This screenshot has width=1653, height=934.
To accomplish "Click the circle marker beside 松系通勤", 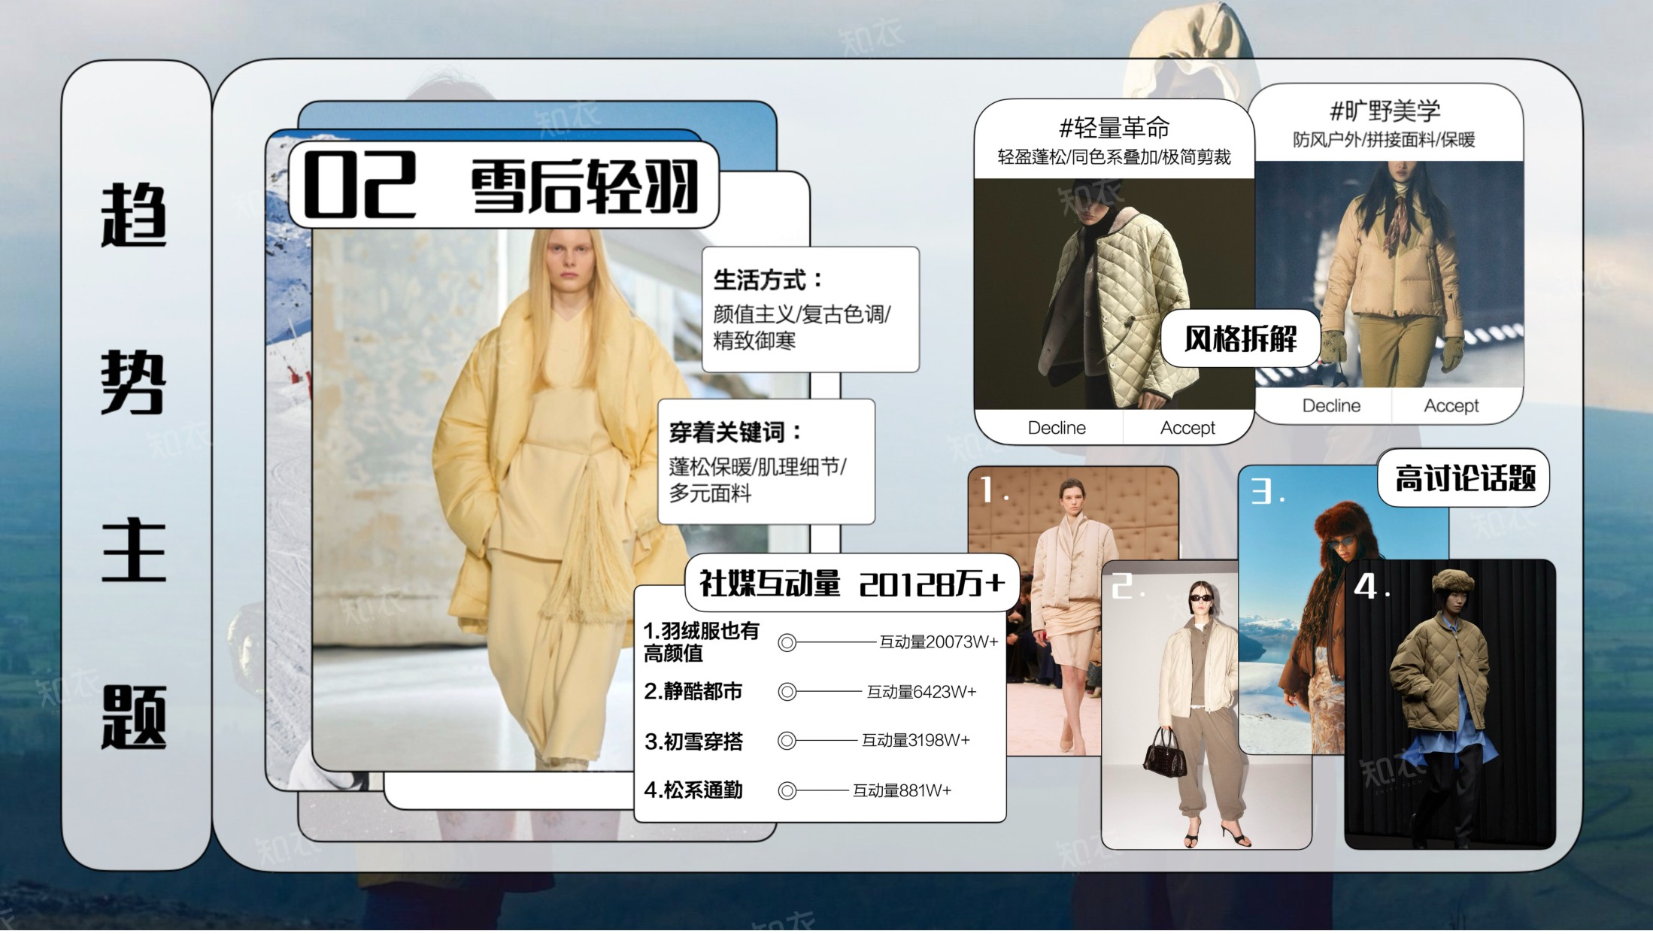I will [x=787, y=791].
